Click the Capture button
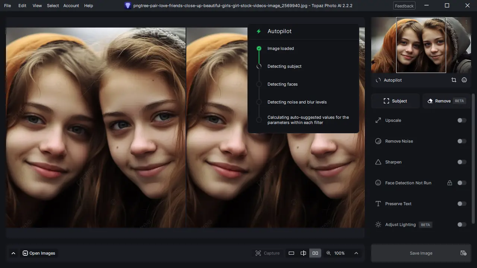477x268 pixels. [x=268, y=253]
